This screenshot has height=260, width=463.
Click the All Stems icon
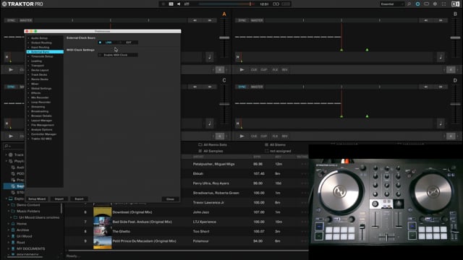click(266, 144)
